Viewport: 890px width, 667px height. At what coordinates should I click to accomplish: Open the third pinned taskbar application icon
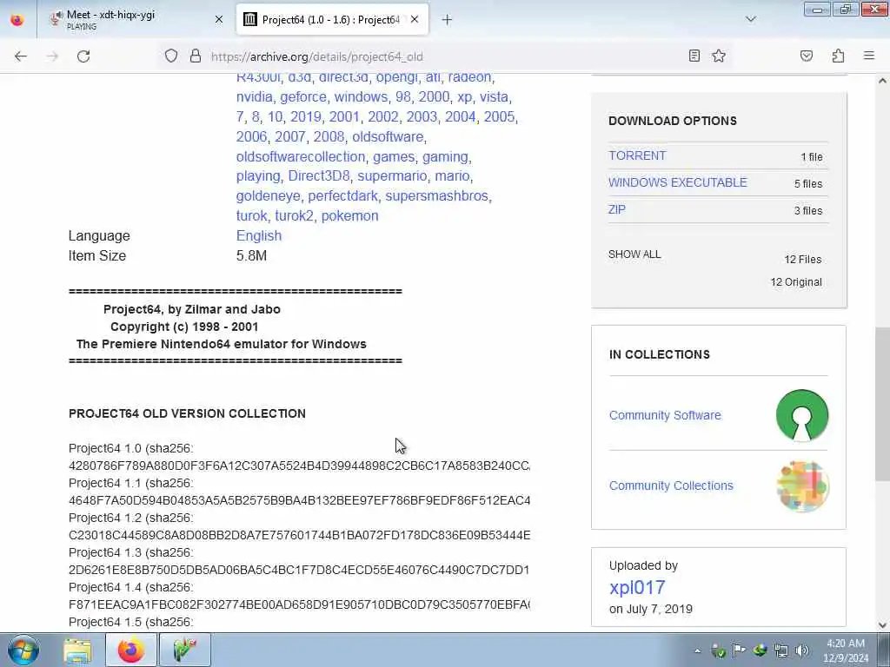pyautogui.click(x=185, y=650)
